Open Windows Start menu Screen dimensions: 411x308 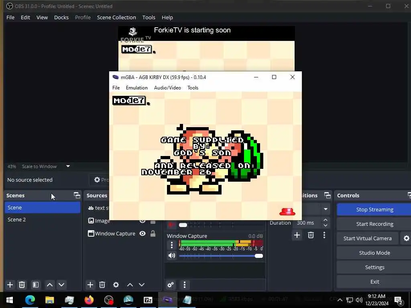[10, 300]
